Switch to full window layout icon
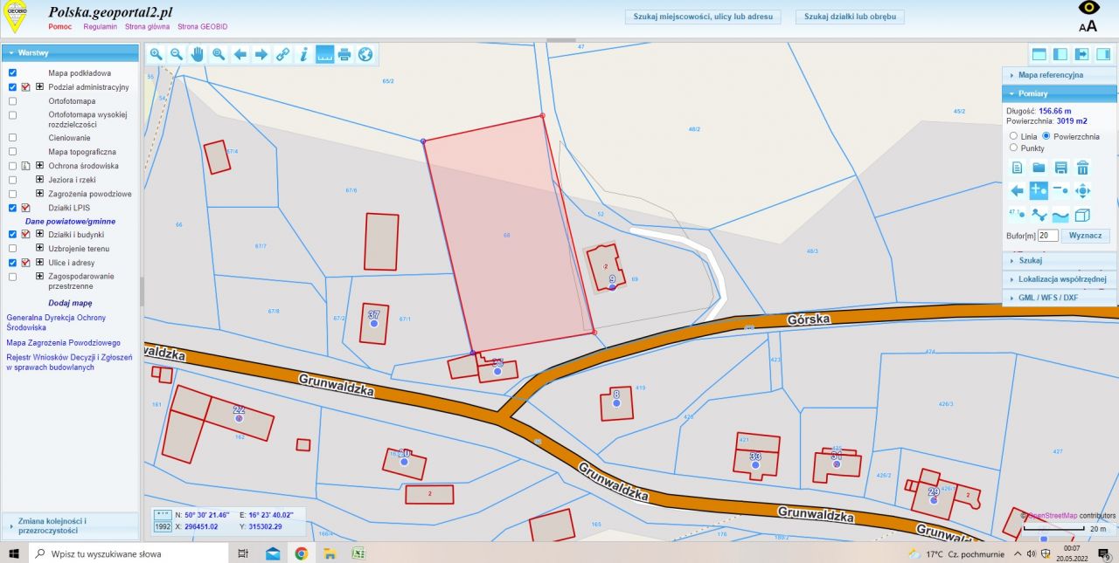 click(1039, 54)
